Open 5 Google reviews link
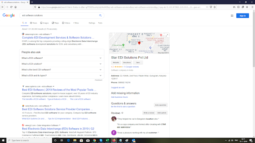 [x=131, y=67]
